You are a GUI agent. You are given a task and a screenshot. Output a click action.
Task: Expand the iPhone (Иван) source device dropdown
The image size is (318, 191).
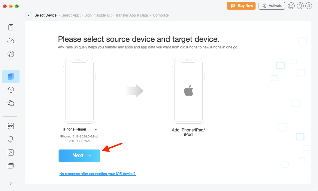(96, 129)
